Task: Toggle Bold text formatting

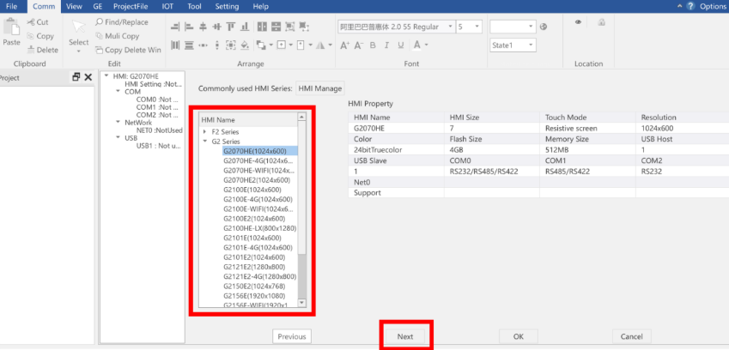Action: pos(373,45)
